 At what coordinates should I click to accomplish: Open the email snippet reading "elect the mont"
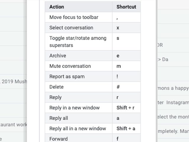[172, 117]
